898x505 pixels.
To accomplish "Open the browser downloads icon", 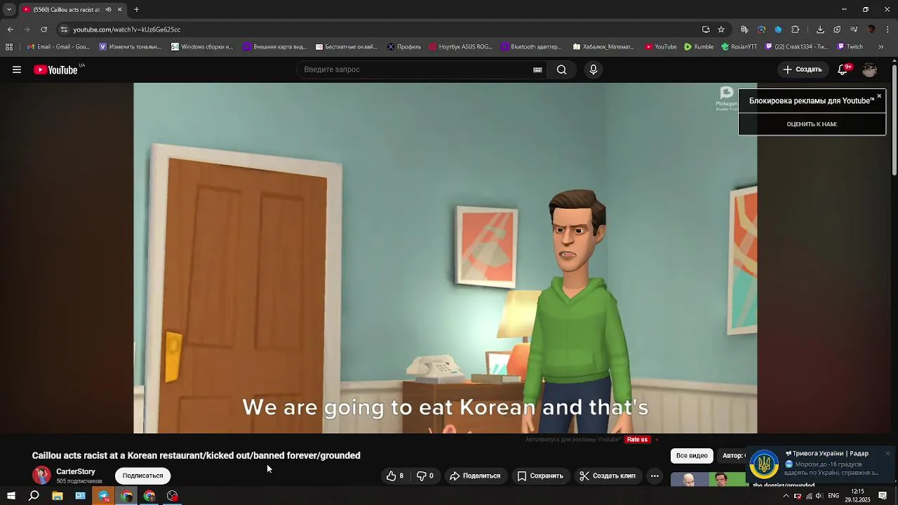I will (820, 29).
